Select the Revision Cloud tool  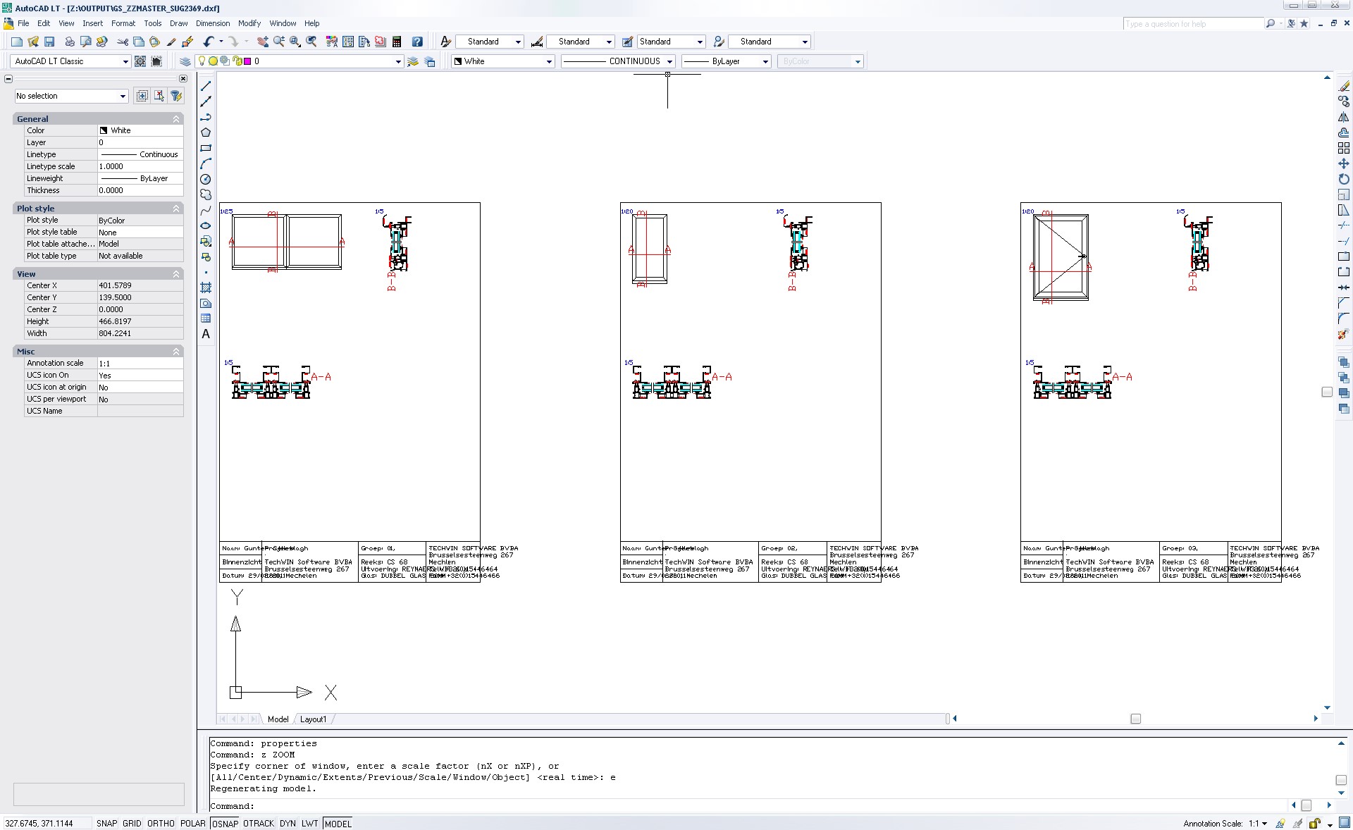206,194
